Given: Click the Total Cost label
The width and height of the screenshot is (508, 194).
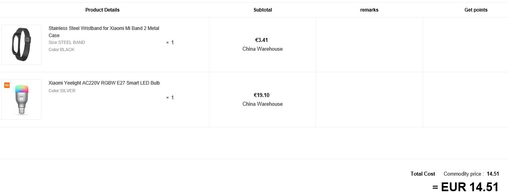Looking at the screenshot, I should tap(423, 174).
